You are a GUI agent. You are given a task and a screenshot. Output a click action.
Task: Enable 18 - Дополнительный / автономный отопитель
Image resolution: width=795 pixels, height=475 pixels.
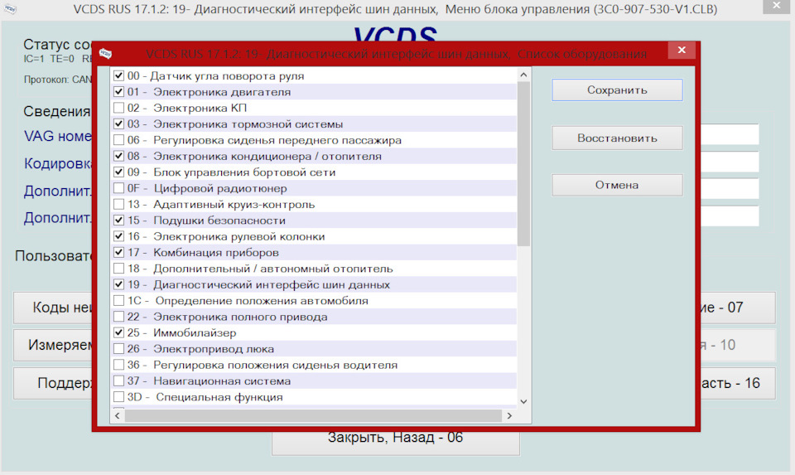click(118, 269)
